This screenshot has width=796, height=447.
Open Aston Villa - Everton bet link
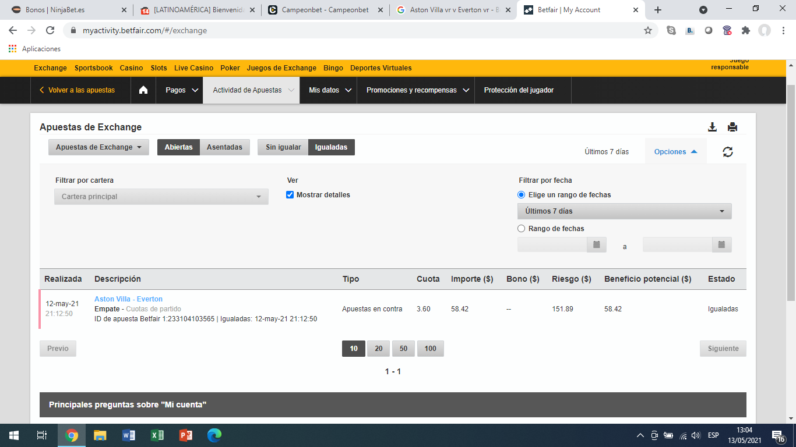(x=128, y=299)
